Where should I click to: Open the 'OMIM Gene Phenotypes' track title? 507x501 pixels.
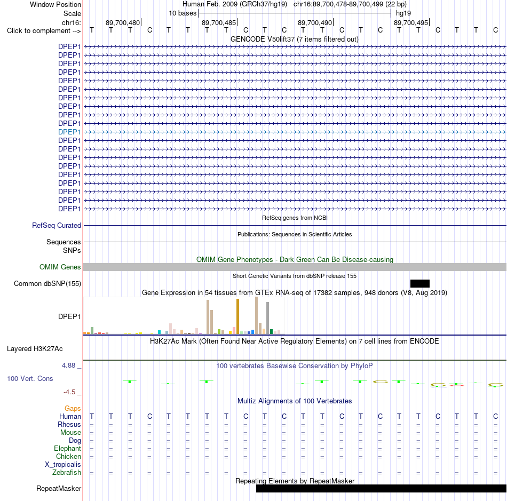[x=295, y=259]
